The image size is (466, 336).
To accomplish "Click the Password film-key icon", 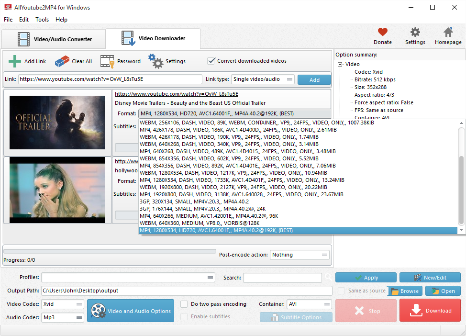I will (x=107, y=61).
